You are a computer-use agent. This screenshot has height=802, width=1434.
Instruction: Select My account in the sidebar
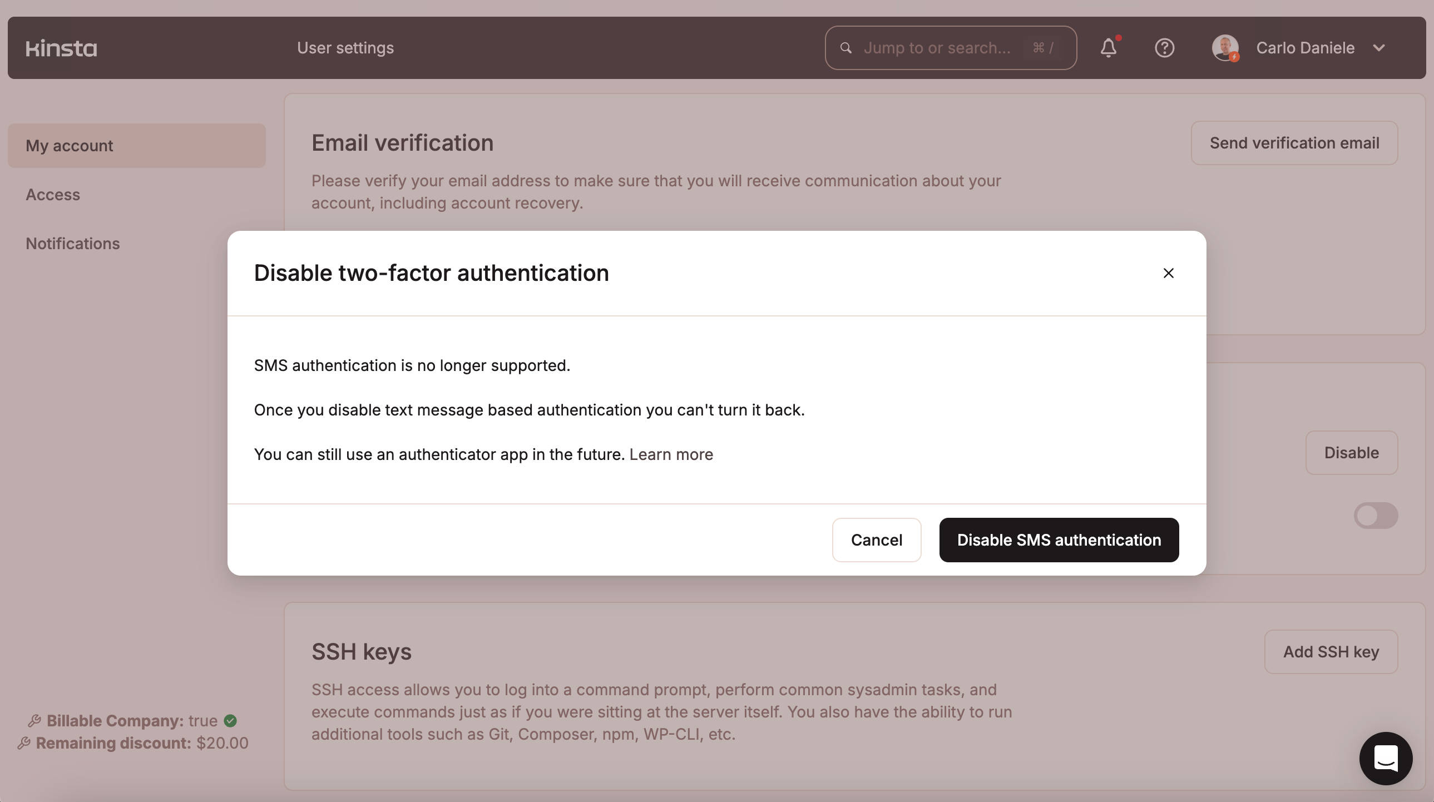pyautogui.click(x=69, y=145)
